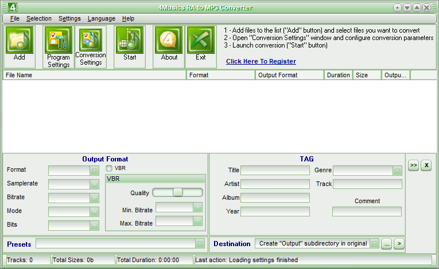Open Program Settings from the toolbar
The image size is (439, 269).
[x=59, y=40]
